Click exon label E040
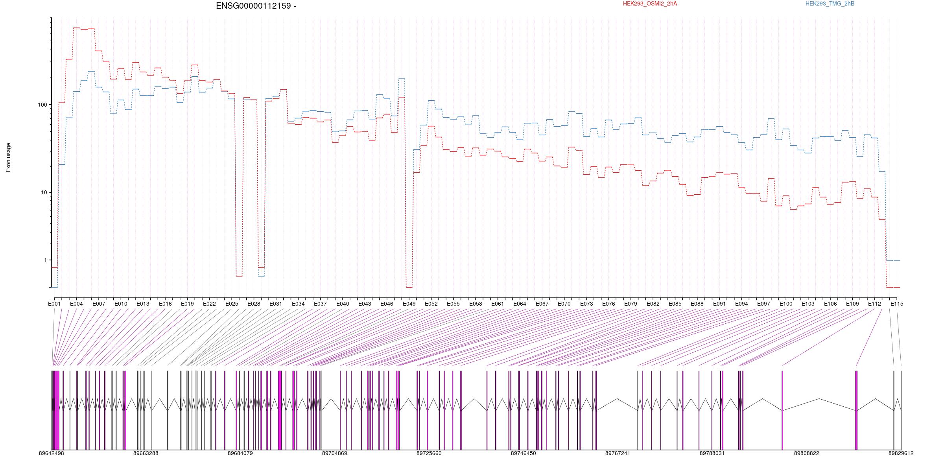The height and width of the screenshot is (472, 944). pos(343,304)
